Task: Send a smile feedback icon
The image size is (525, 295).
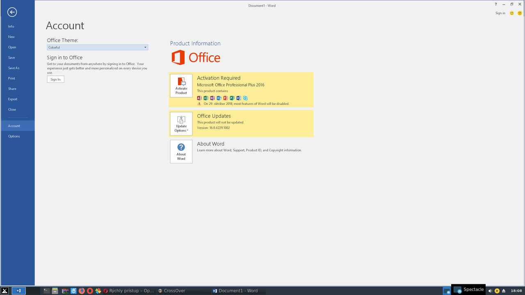Action: pyautogui.click(x=512, y=13)
